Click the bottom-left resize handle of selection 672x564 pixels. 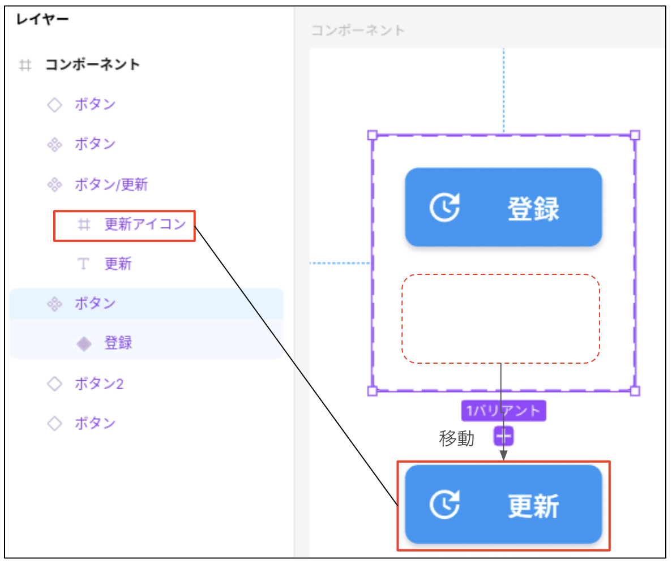373,390
